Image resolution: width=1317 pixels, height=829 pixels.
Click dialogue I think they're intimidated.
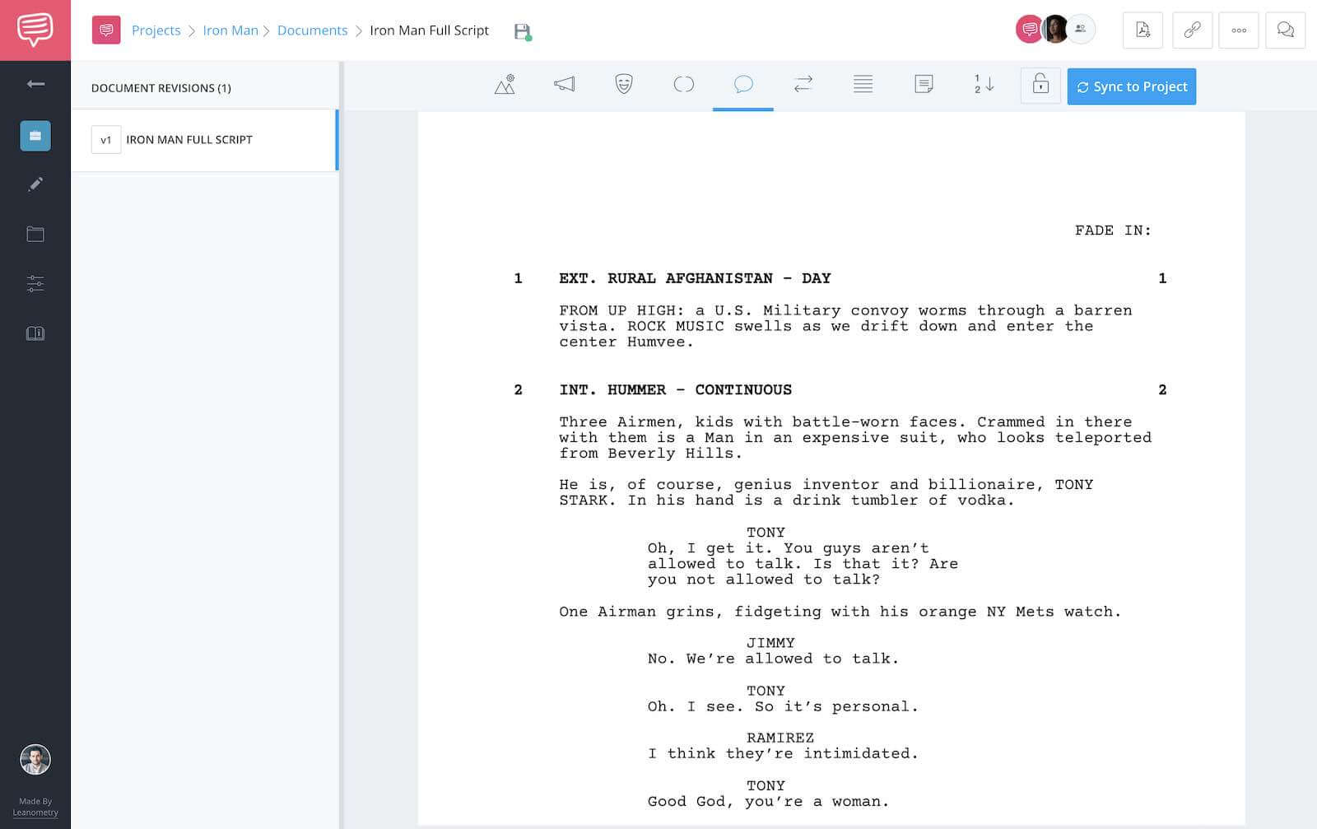(783, 753)
